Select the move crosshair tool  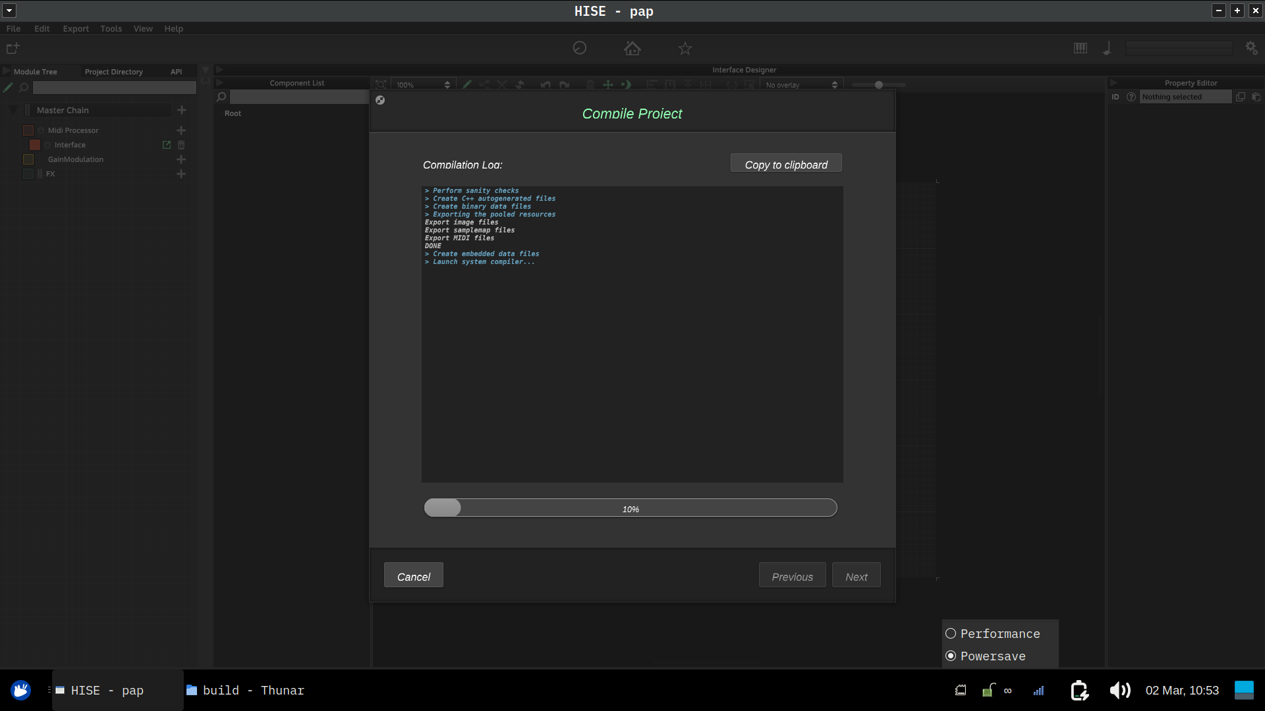pyautogui.click(x=608, y=85)
